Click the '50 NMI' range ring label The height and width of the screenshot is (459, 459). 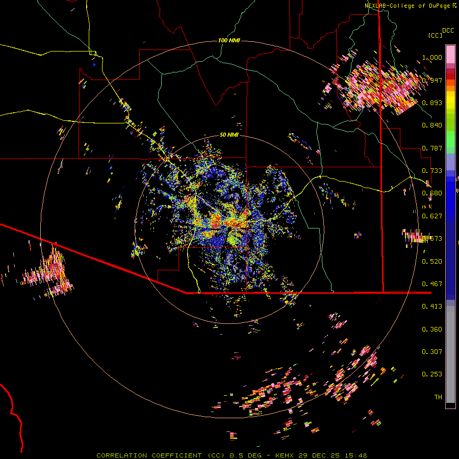(x=229, y=135)
